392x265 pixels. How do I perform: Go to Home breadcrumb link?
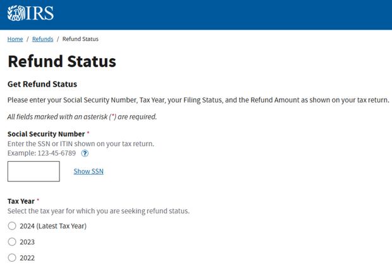[15, 39]
